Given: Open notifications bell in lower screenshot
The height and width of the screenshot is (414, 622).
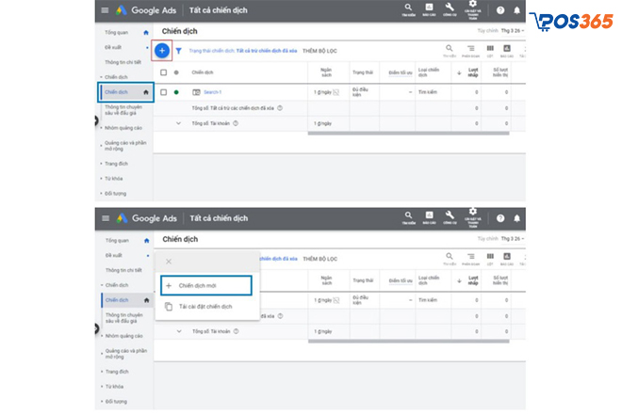Looking at the screenshot, I should [x=516, y=218].
